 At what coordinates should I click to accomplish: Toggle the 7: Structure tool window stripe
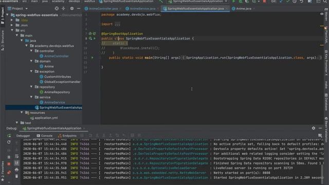3,41
